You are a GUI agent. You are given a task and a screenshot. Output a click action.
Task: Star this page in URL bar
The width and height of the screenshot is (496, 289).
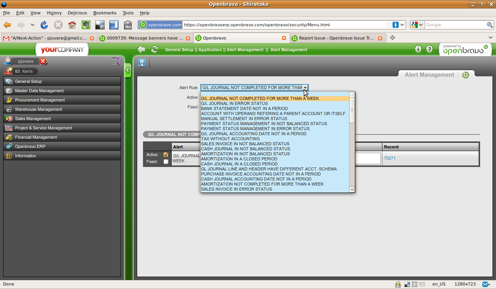coord(389,25)
